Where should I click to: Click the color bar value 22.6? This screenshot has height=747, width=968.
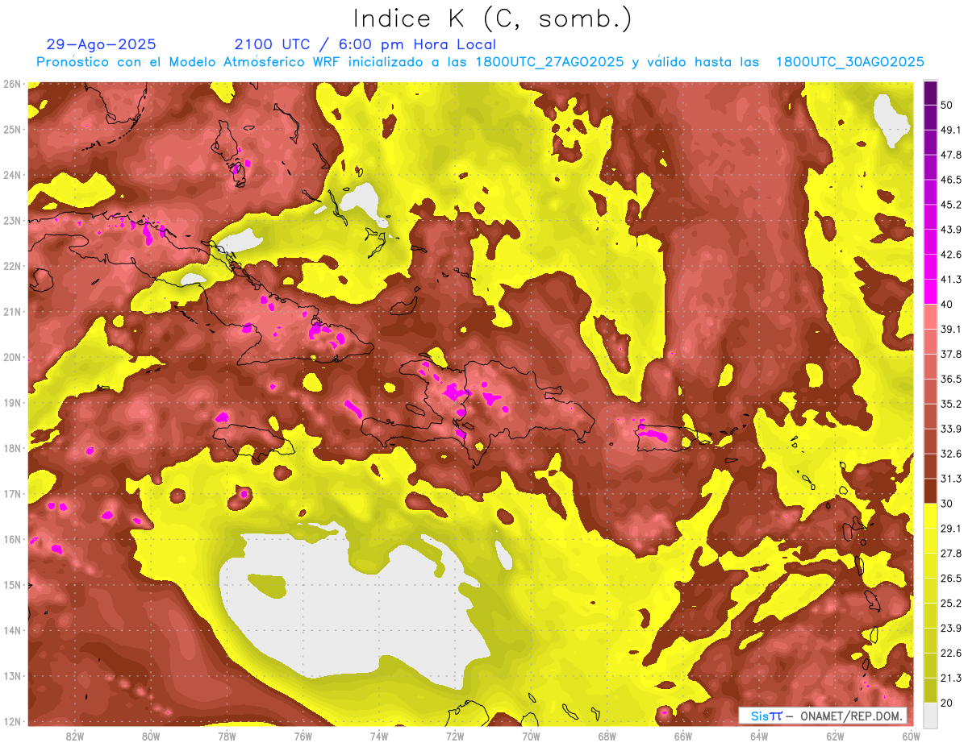tap(950, 654)
